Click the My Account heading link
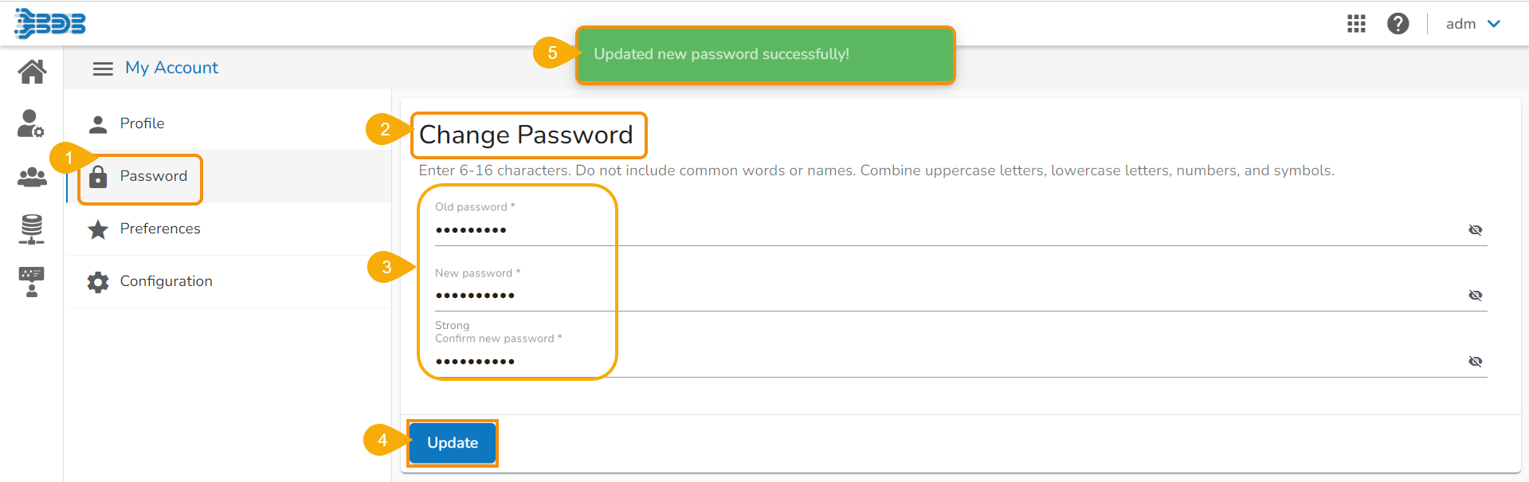The height and width of the screenshot is (482, 1529). [x=171, y=68]
